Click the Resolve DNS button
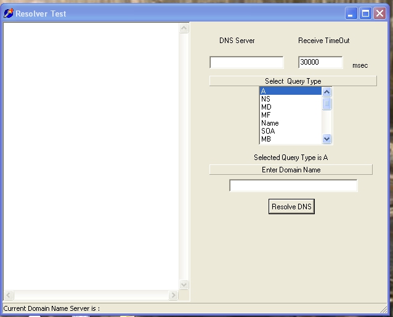 [x=291, y=207]
